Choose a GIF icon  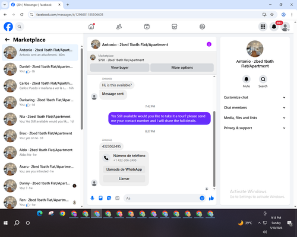point(118,198)
